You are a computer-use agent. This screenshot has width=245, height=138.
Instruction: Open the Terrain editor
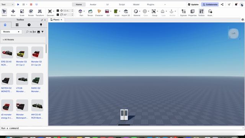coord(90,13)
